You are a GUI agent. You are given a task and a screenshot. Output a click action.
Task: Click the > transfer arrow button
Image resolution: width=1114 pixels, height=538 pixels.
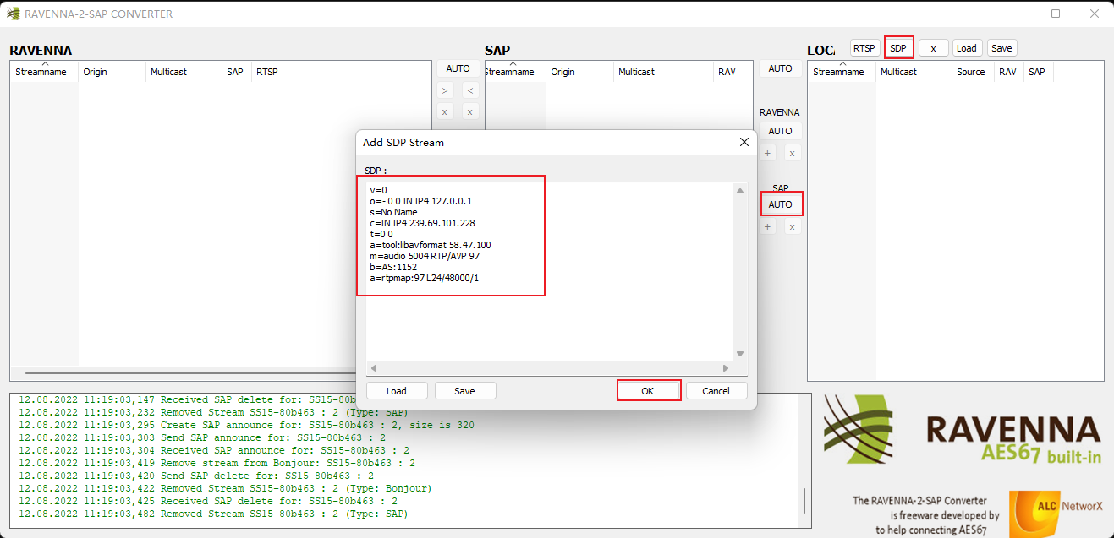[x=446, y=90]
